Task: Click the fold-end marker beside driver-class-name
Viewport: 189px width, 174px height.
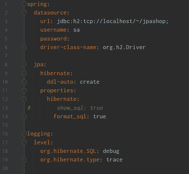Action: [x=24, y=47]
